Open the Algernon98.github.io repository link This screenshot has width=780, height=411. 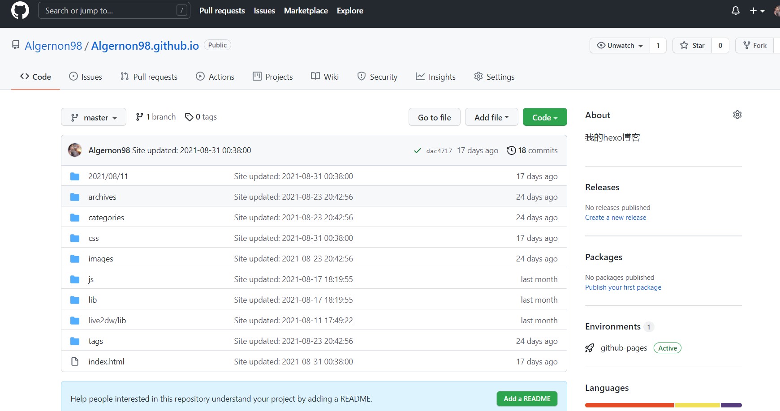[x=145, y=46]
